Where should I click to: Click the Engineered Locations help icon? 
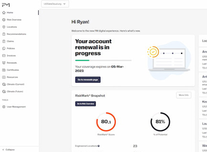tap(98, 146)
